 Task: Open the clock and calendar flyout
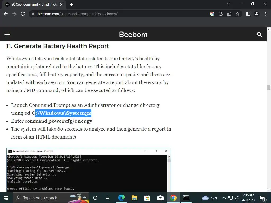[x=248, y=198]
